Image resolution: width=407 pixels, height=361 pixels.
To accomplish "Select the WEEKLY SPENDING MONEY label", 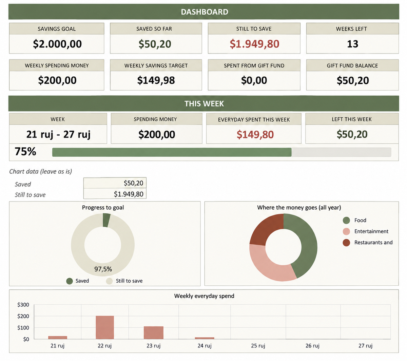I will pyautogui.click(x=57, y=65).
